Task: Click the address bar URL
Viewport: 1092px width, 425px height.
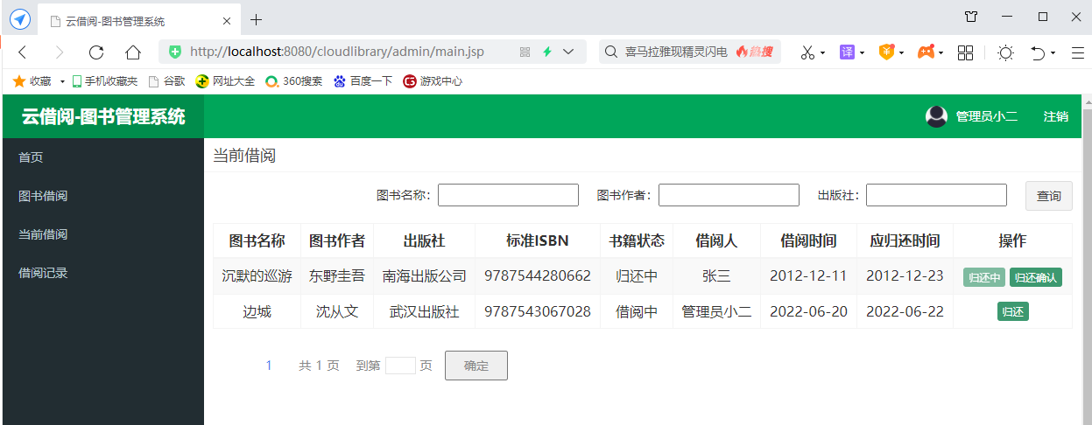Action: pyautogui.click(x=336, y=52)
